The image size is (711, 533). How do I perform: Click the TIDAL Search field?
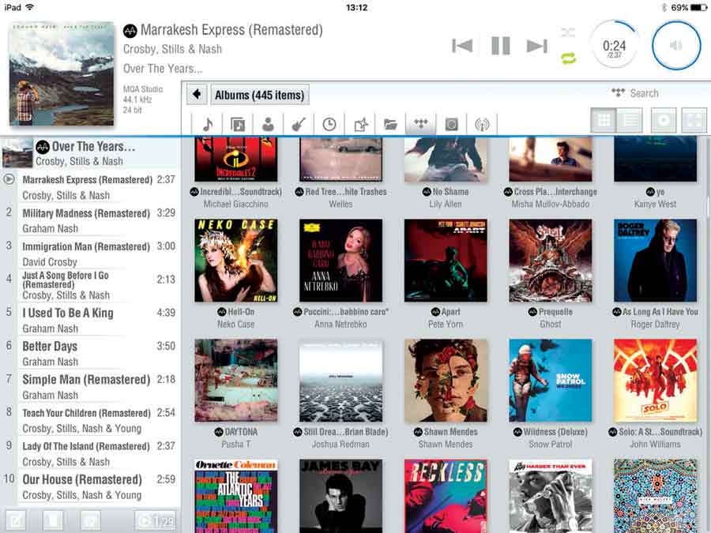click(635, 93)
